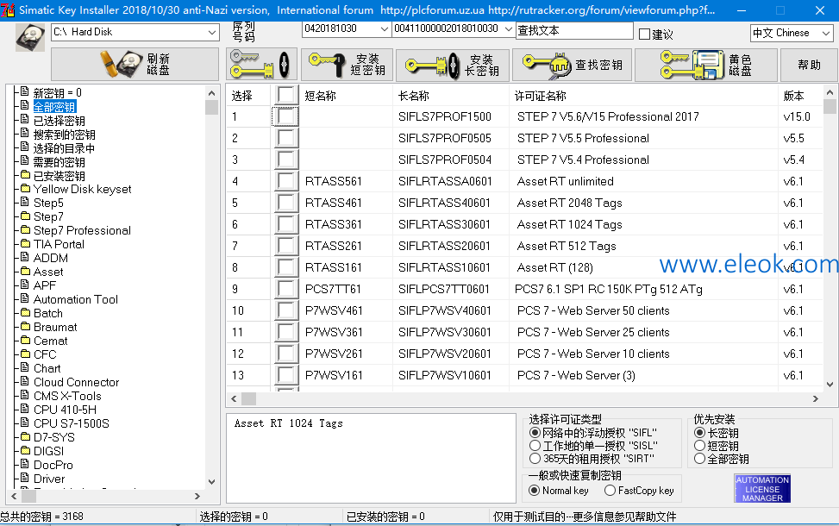Select the floating license SIFL radio
The width and height of the screenshot is (839, 526).
535,432
